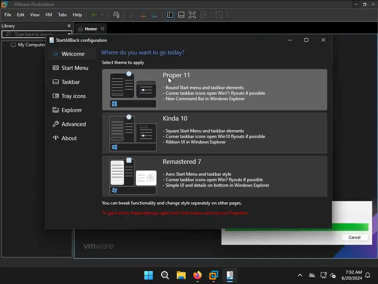Open the Welcome page in StartAllBack
The height and width of the screenshot is (284, 378).
pyautogui.click(x=73, y=54)
